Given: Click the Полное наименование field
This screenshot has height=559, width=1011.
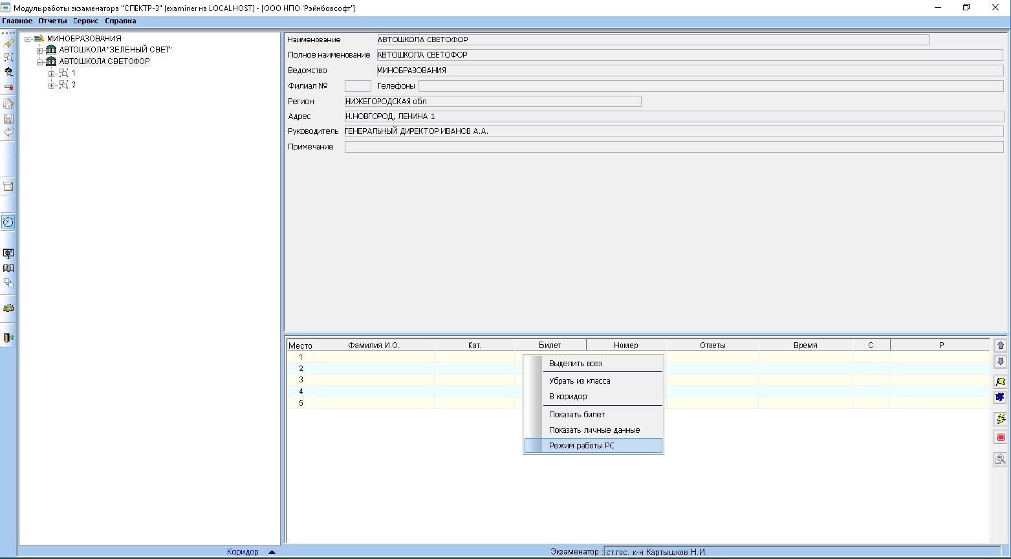Looking at the screenshot, I should click(x=690, y=55).
